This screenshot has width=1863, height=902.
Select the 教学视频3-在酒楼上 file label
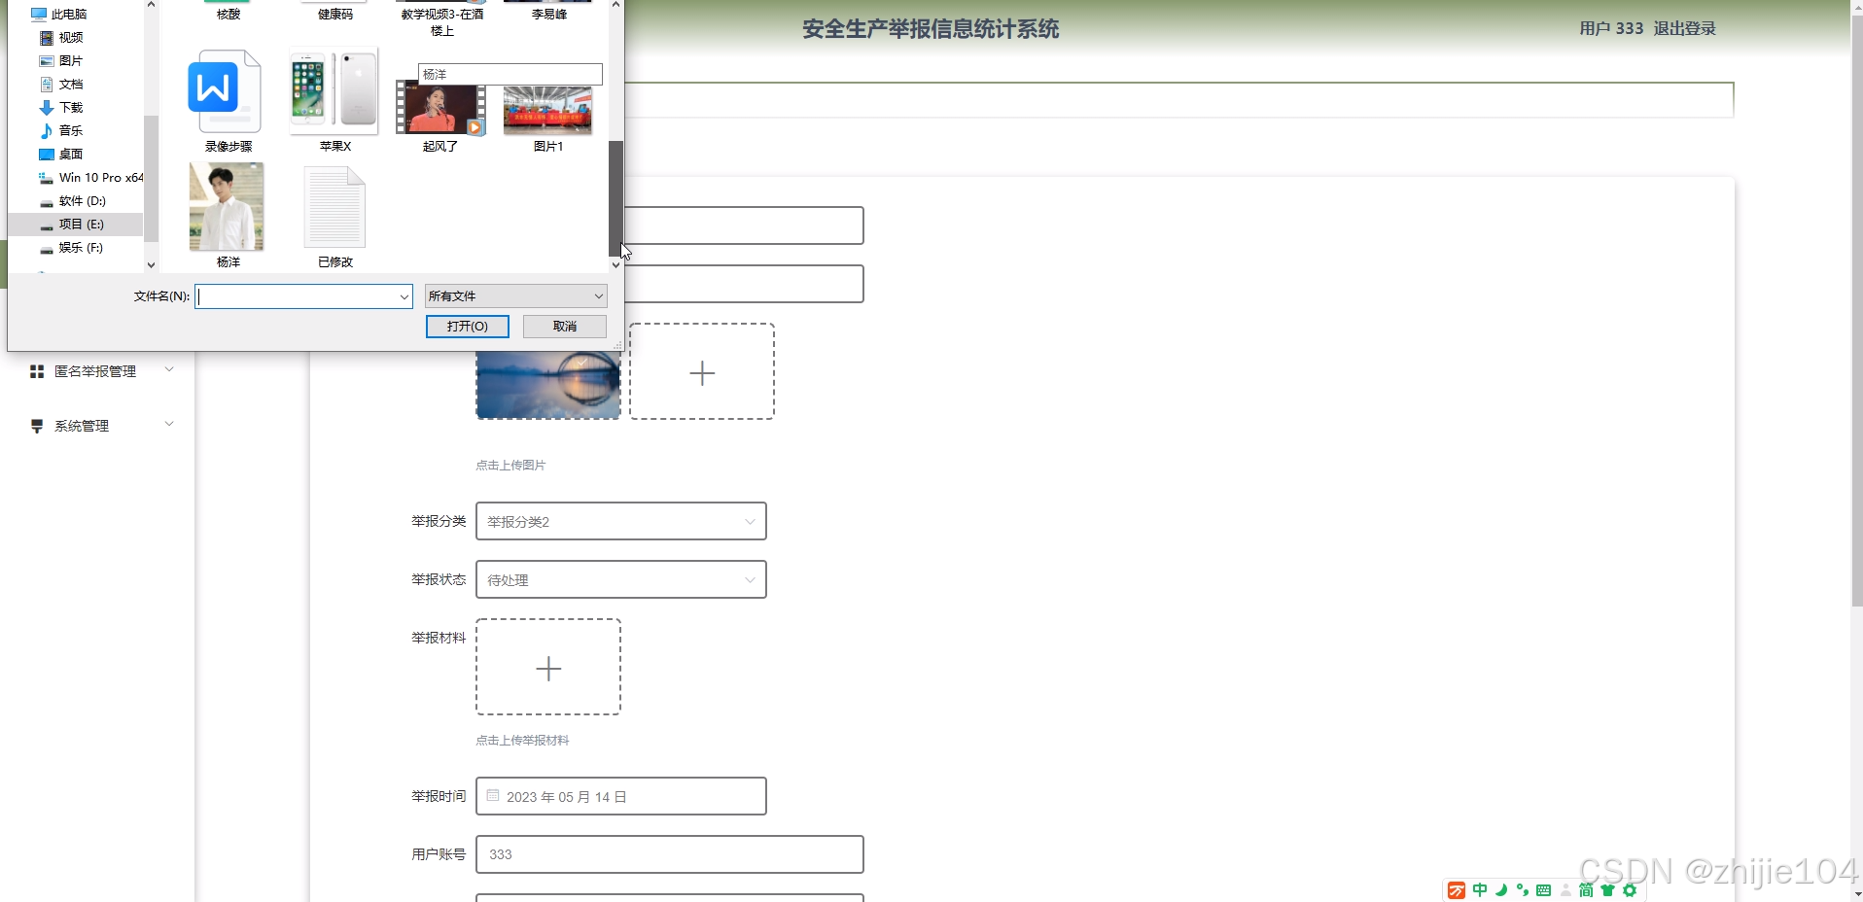[442, 22]
